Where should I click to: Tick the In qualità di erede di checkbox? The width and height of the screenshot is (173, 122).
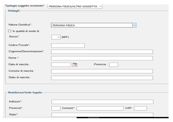[9, 31]
